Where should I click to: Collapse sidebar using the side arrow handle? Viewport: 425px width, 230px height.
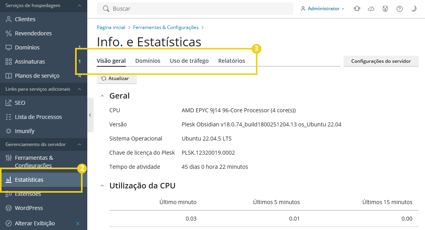click(x=90, y=115)
